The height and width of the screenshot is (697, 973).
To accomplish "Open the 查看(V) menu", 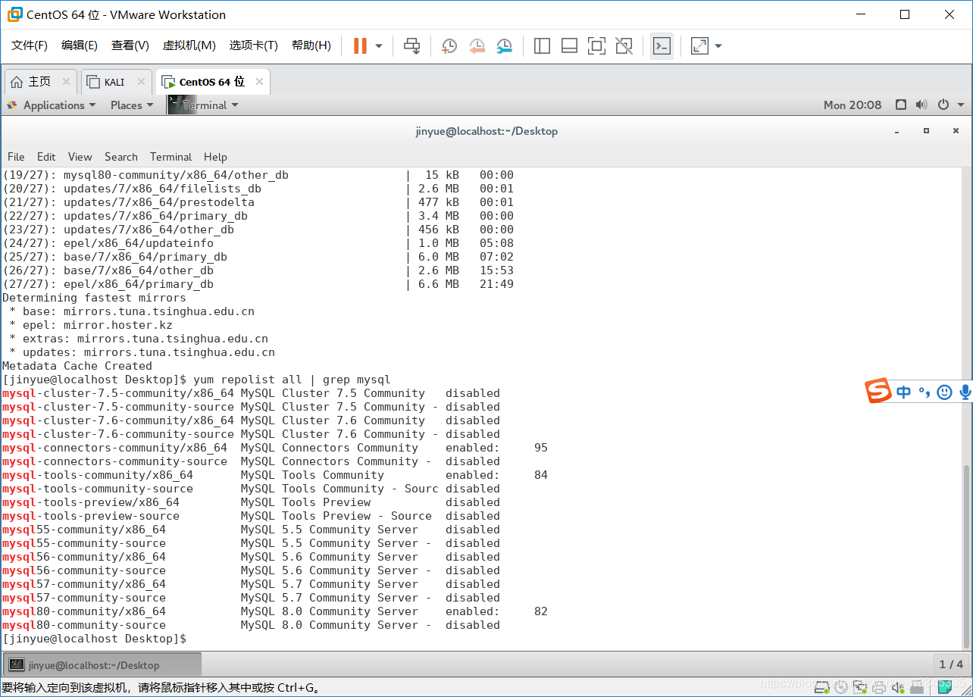I will pos(130,45).
